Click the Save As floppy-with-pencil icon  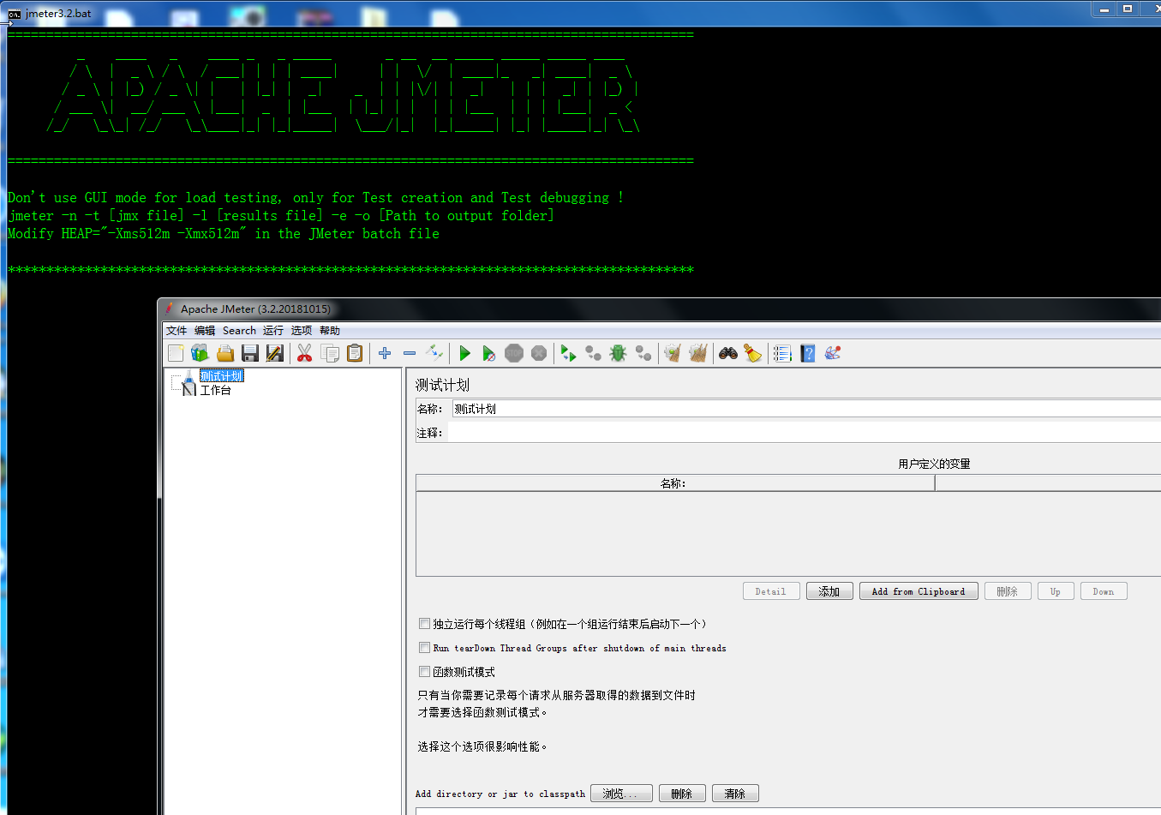coord(275,353)
